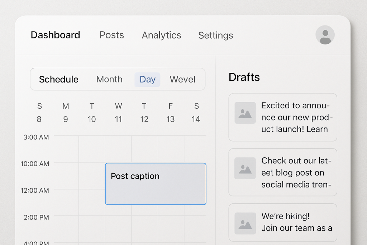This screenshot has height=245, width=367.
Task: Go to the Posts tab
Action: coord(112,35)
